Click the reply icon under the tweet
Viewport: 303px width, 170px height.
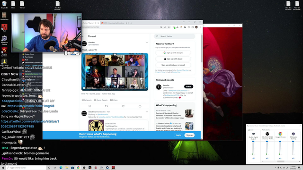pyautogui.click(x=89, y=106)
